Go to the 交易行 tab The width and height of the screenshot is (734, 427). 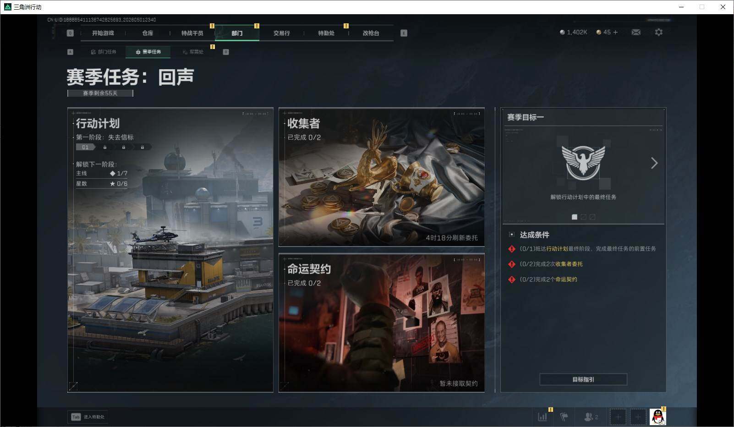click(281, 33)
